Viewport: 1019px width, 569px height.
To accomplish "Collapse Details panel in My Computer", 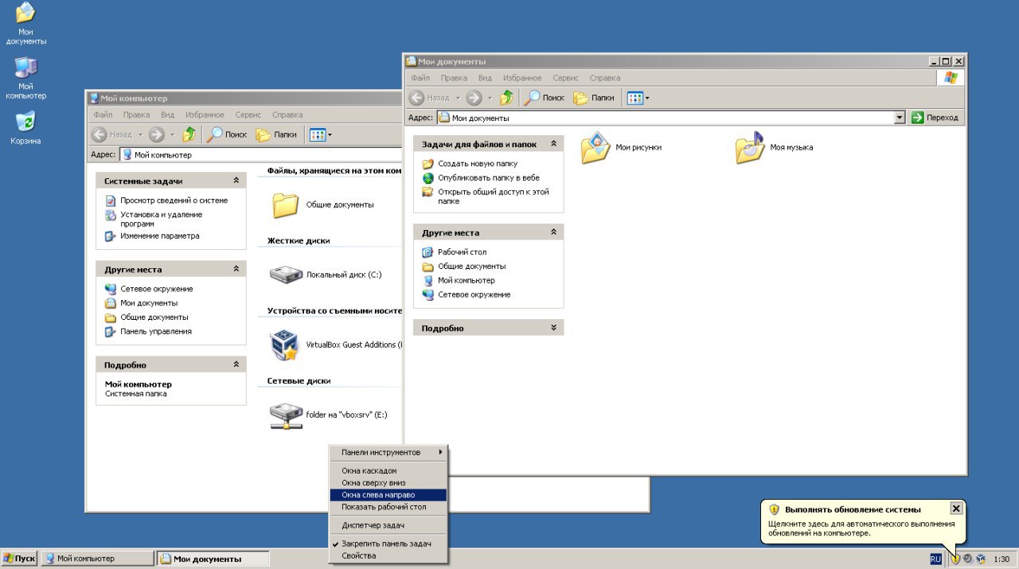I will [x=236, y=364].
